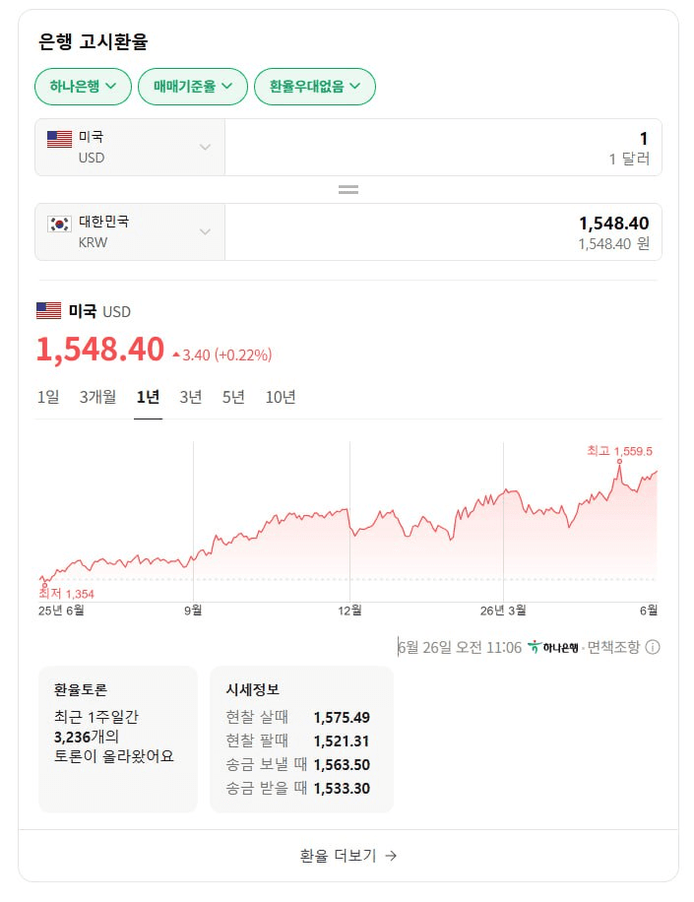Screen dimensions: 694x902
Task: Expand the 환율우대없음 dropdown
Action: (x=314, y=87)
